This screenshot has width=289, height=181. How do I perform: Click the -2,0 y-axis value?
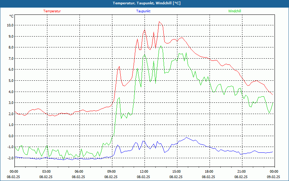10,158
